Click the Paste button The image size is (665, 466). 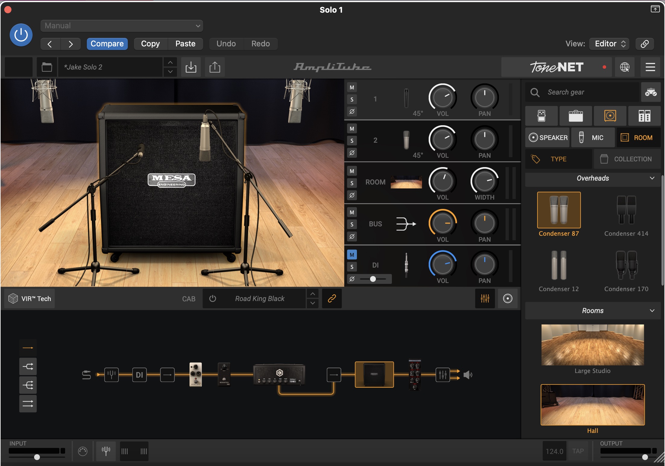(185, 44)
